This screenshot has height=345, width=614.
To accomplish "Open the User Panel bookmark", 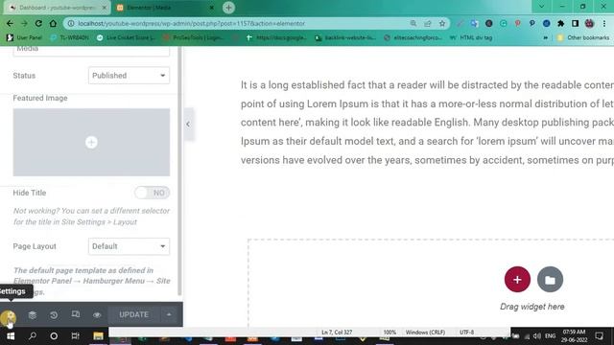I will (24, 37).
